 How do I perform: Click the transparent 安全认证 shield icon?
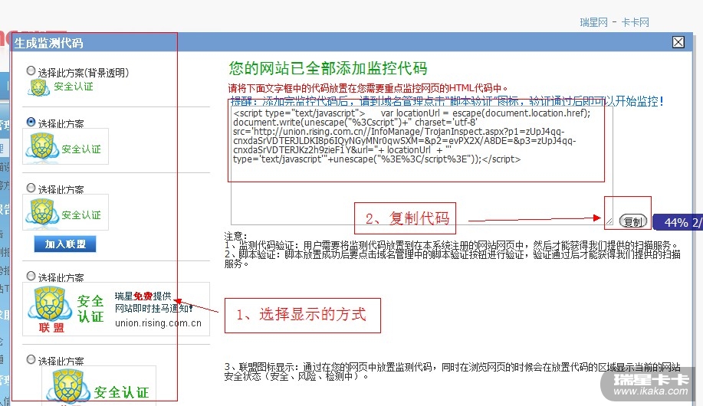[38, 87]
